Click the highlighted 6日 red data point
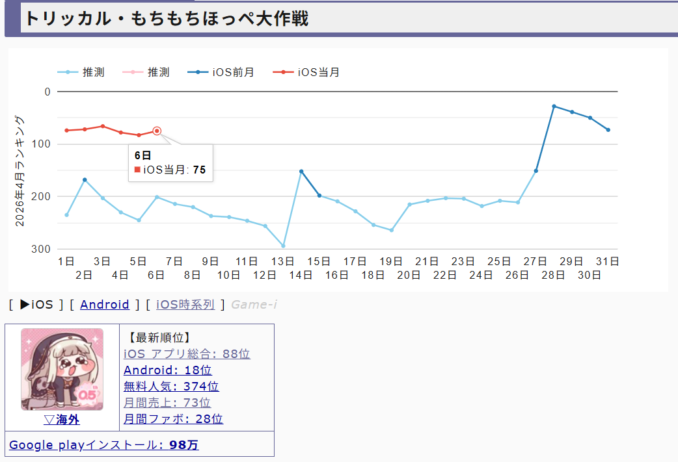 pyautogui.click(x=157, y=131)
